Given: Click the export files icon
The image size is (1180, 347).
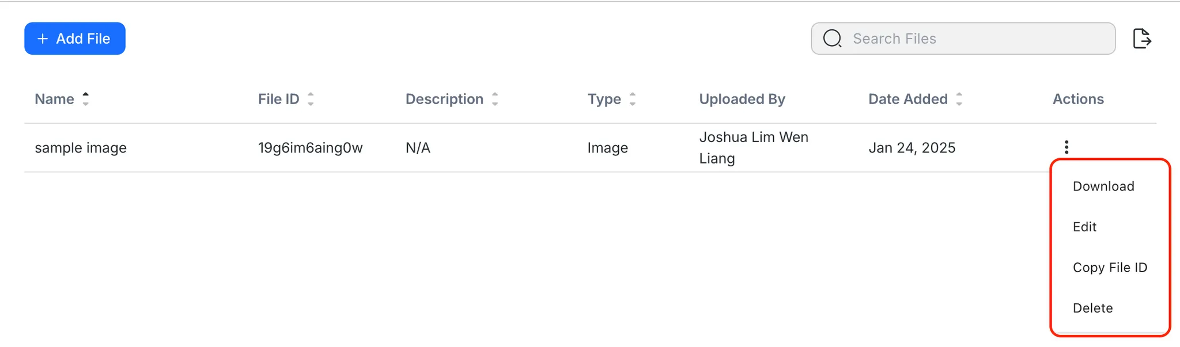Looking at the screenshot, I should 1141,39.
